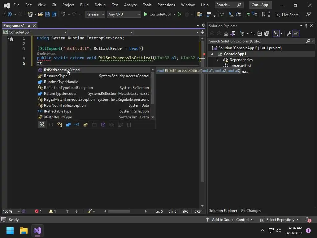Collapse the ConsoleApp1 project node
The height and width of the screenshot is (238, 317).
(212, 54)
